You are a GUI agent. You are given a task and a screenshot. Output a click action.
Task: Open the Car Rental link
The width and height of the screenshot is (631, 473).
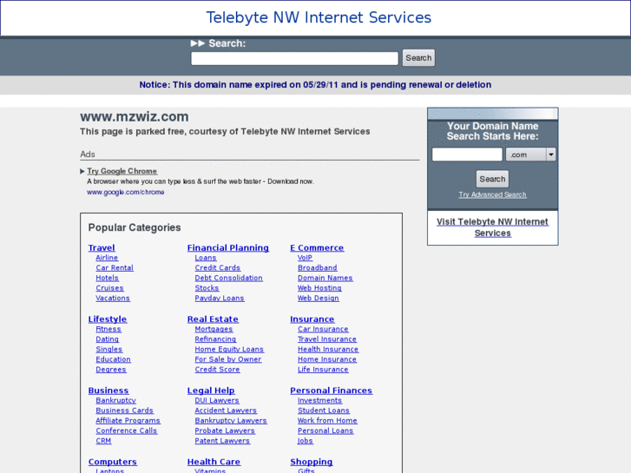coord(115,267)
